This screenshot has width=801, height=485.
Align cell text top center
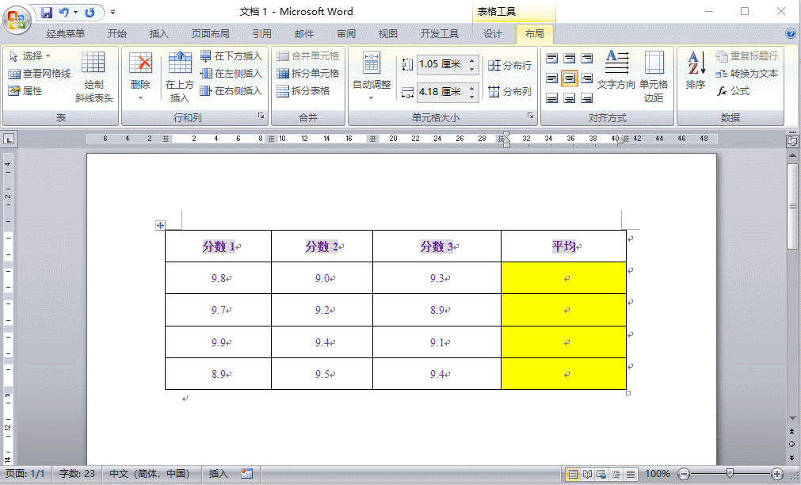pyautogui.click(x=569, y=58)
